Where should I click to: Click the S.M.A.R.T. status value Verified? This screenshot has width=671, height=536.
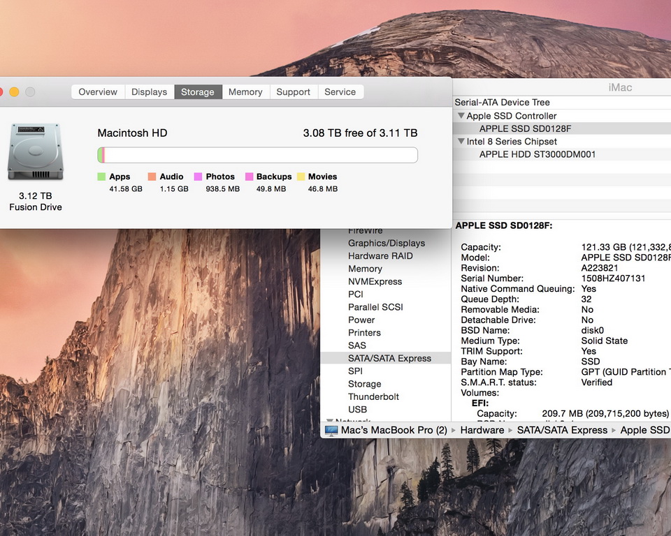point(596,382)
